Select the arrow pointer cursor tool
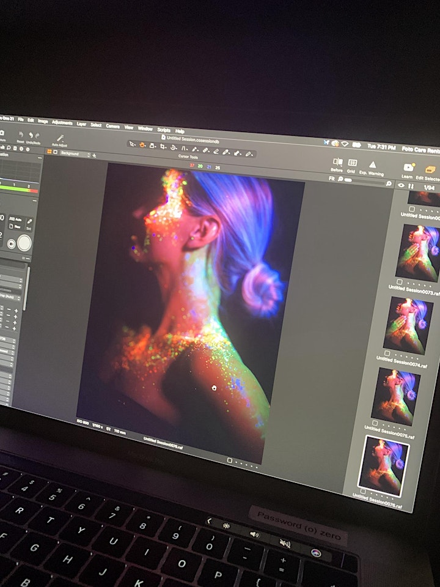This screenshot has height=587, width=440. click(x=132, y=144)
